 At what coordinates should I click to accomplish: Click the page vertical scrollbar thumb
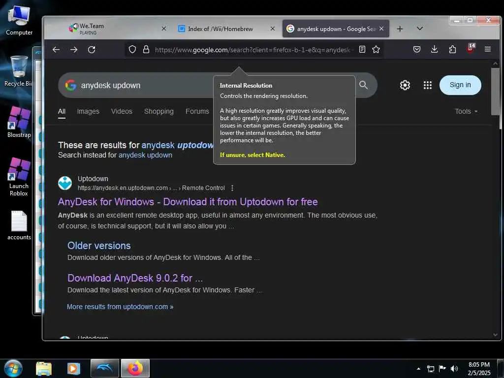pyautogui.click(x=495, y=92)
